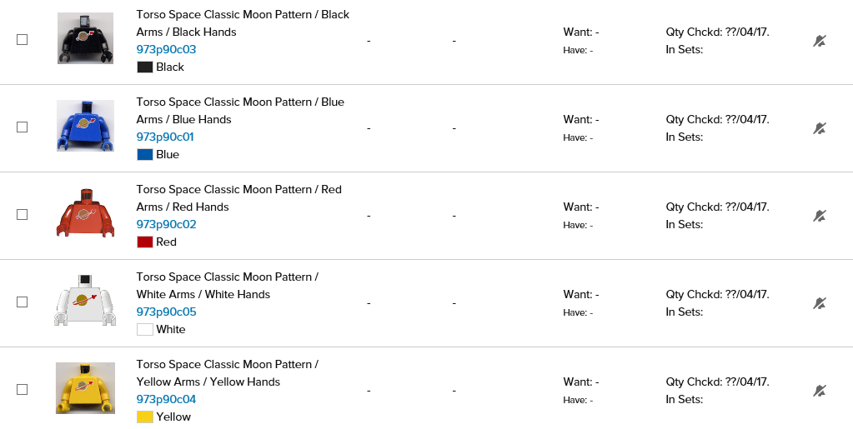Click notification bell icon for Red torso row
Viewport: 853px width, 429px height.
click(x=820, y=216)
